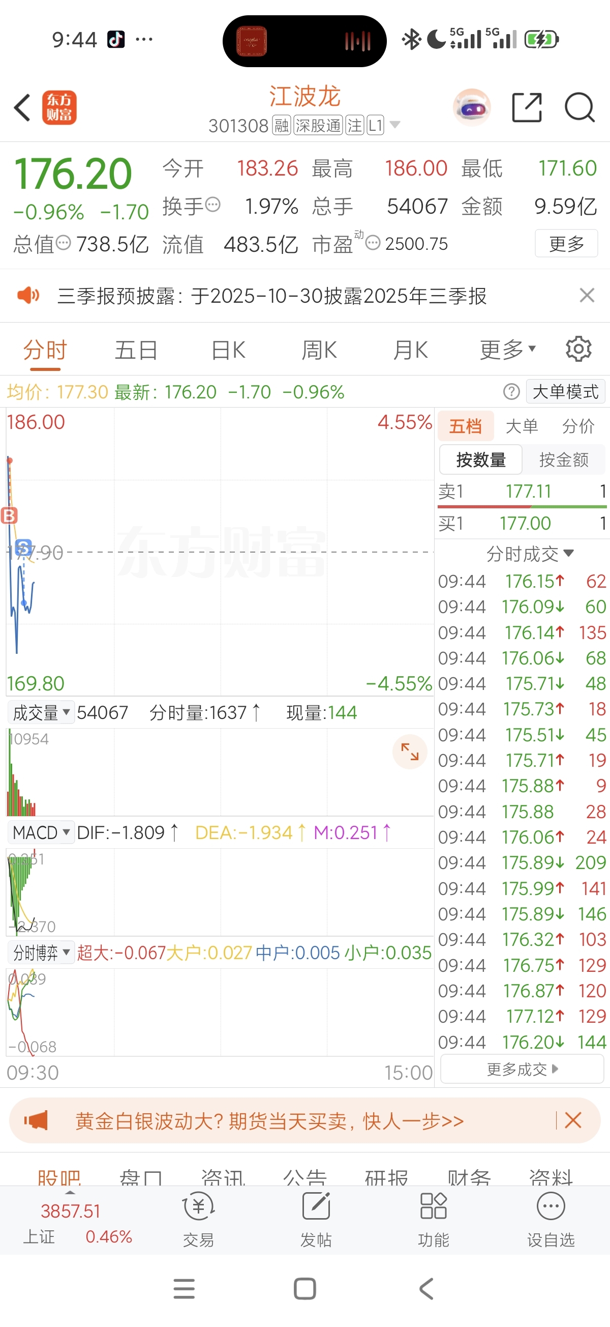The height and width of the screenshot is (1327, 610).
Task: Tap the 发帖 post icon
Action: pos(316,1218)
